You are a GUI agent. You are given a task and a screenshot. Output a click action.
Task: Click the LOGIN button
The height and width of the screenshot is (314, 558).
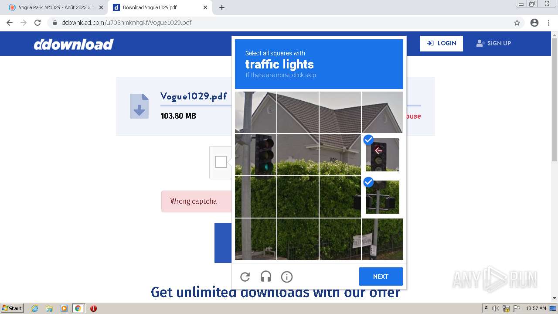click(x=442, y=43)
